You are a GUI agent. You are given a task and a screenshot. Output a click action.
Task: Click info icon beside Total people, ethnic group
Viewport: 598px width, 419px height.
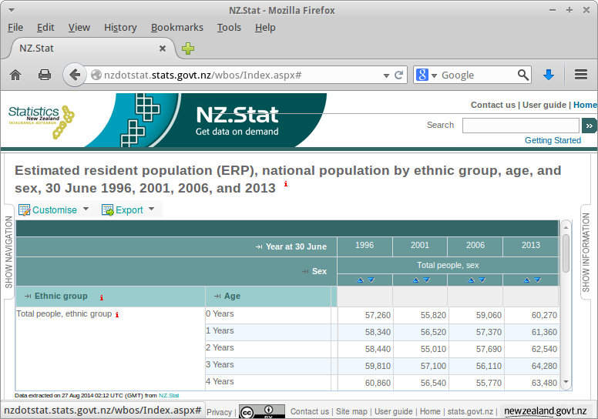(x=117, y=315)
